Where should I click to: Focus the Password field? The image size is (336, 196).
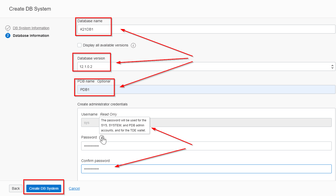(206, 146)
